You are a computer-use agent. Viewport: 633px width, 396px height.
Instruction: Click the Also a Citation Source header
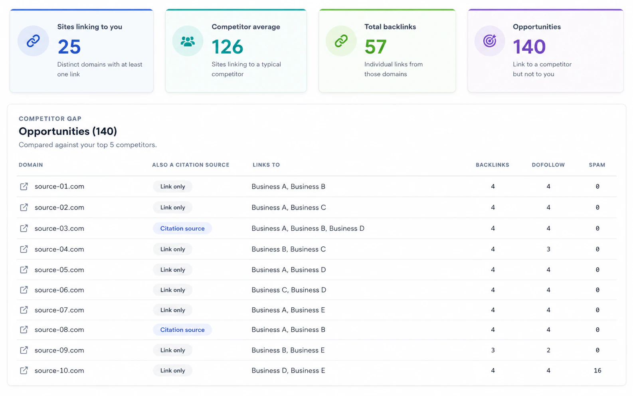pos(191,165)
